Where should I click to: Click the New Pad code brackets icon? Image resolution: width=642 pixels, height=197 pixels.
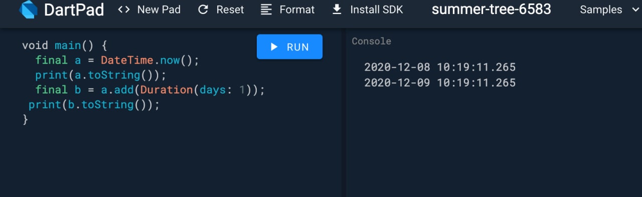[x=124, y=9]
